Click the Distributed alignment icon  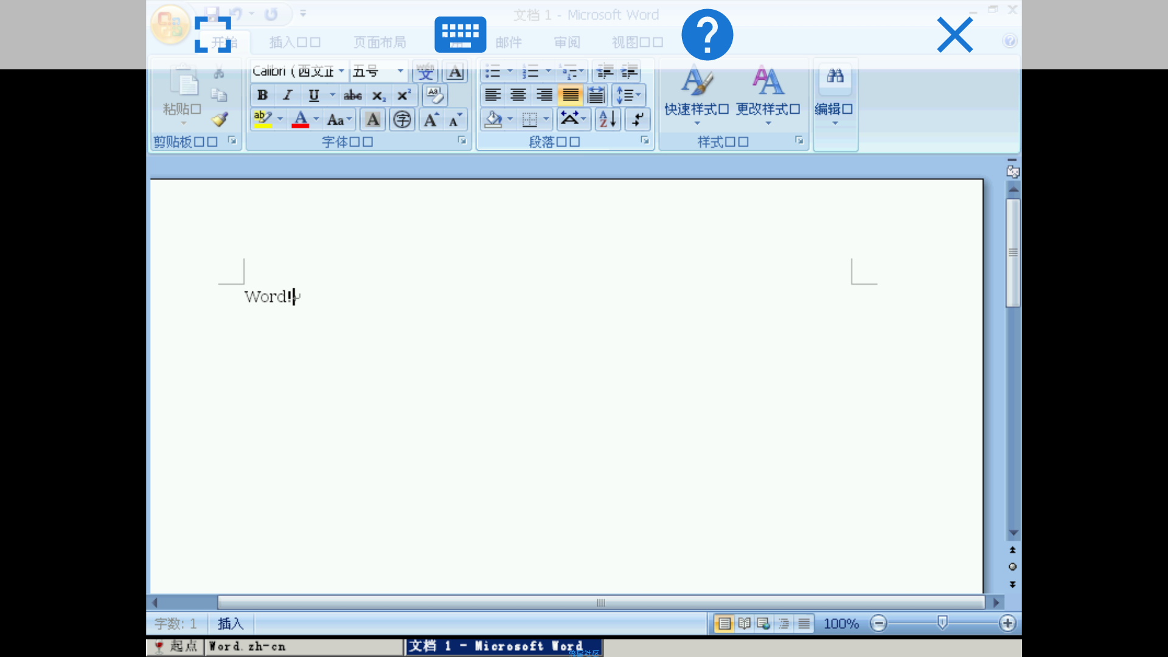point(596,95)
